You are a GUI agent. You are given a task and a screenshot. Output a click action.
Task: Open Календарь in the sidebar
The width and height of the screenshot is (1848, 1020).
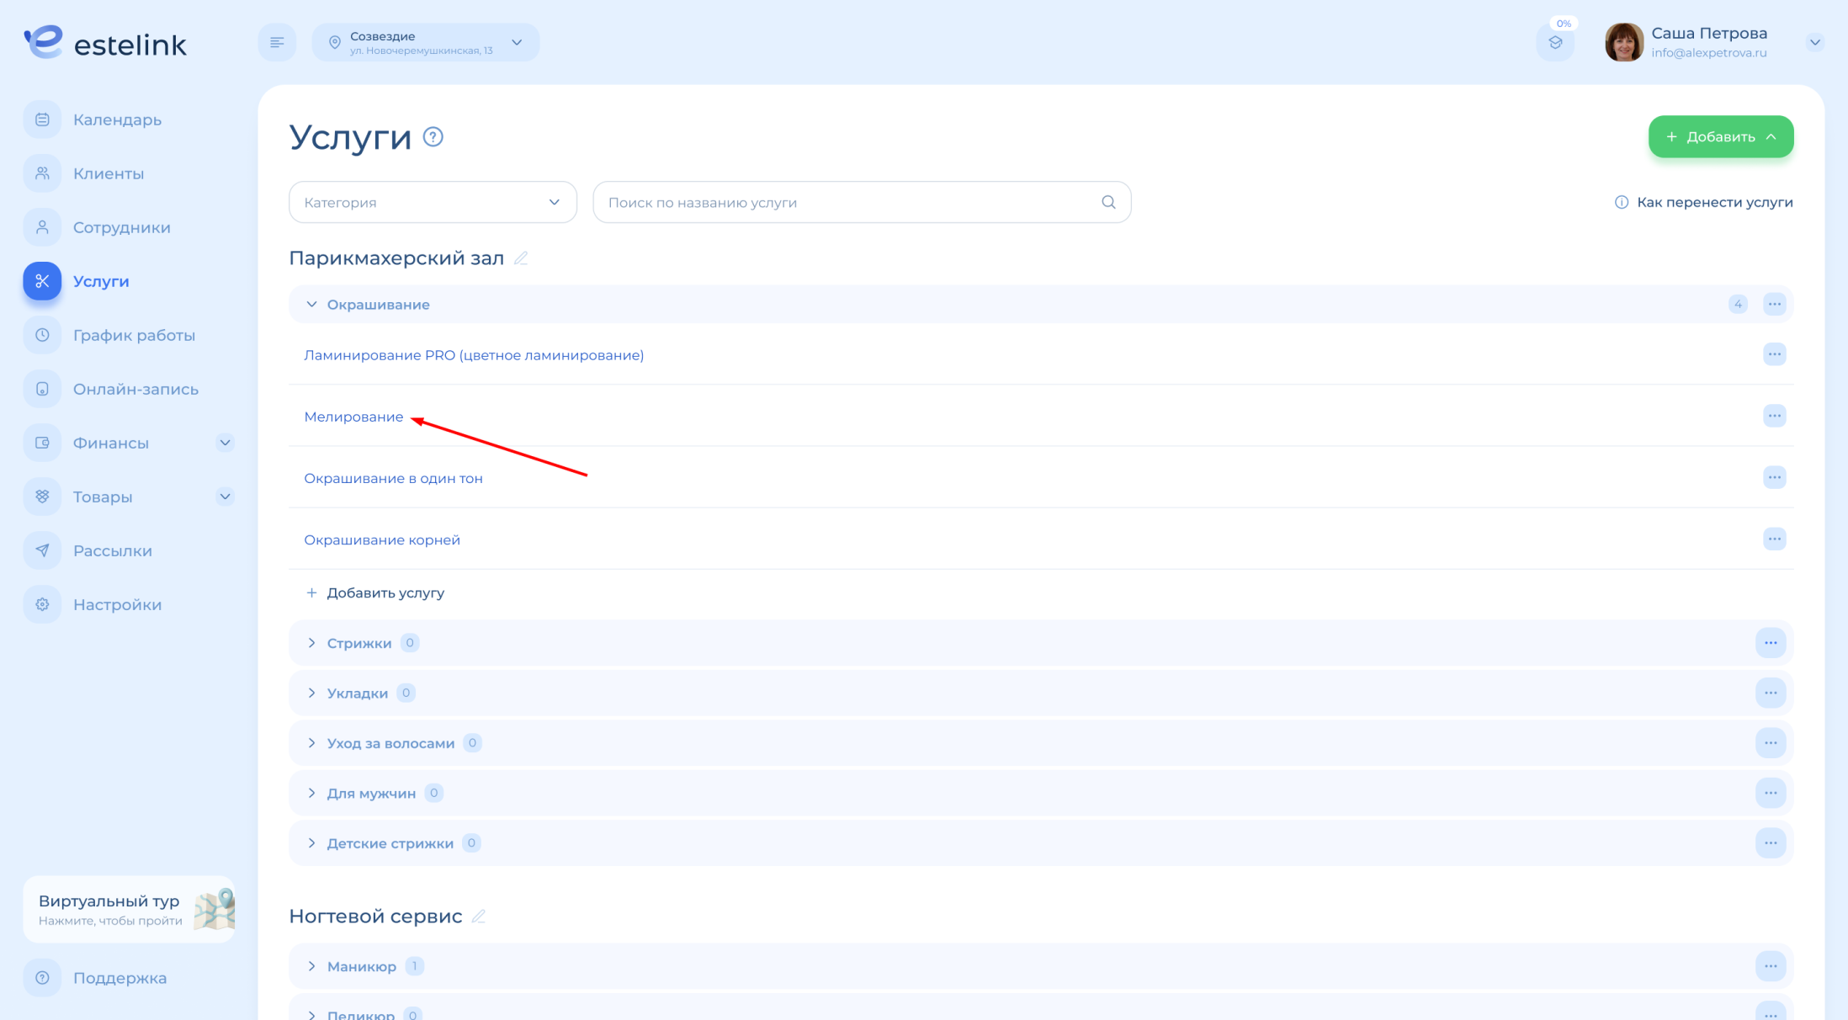click(117, 120)
